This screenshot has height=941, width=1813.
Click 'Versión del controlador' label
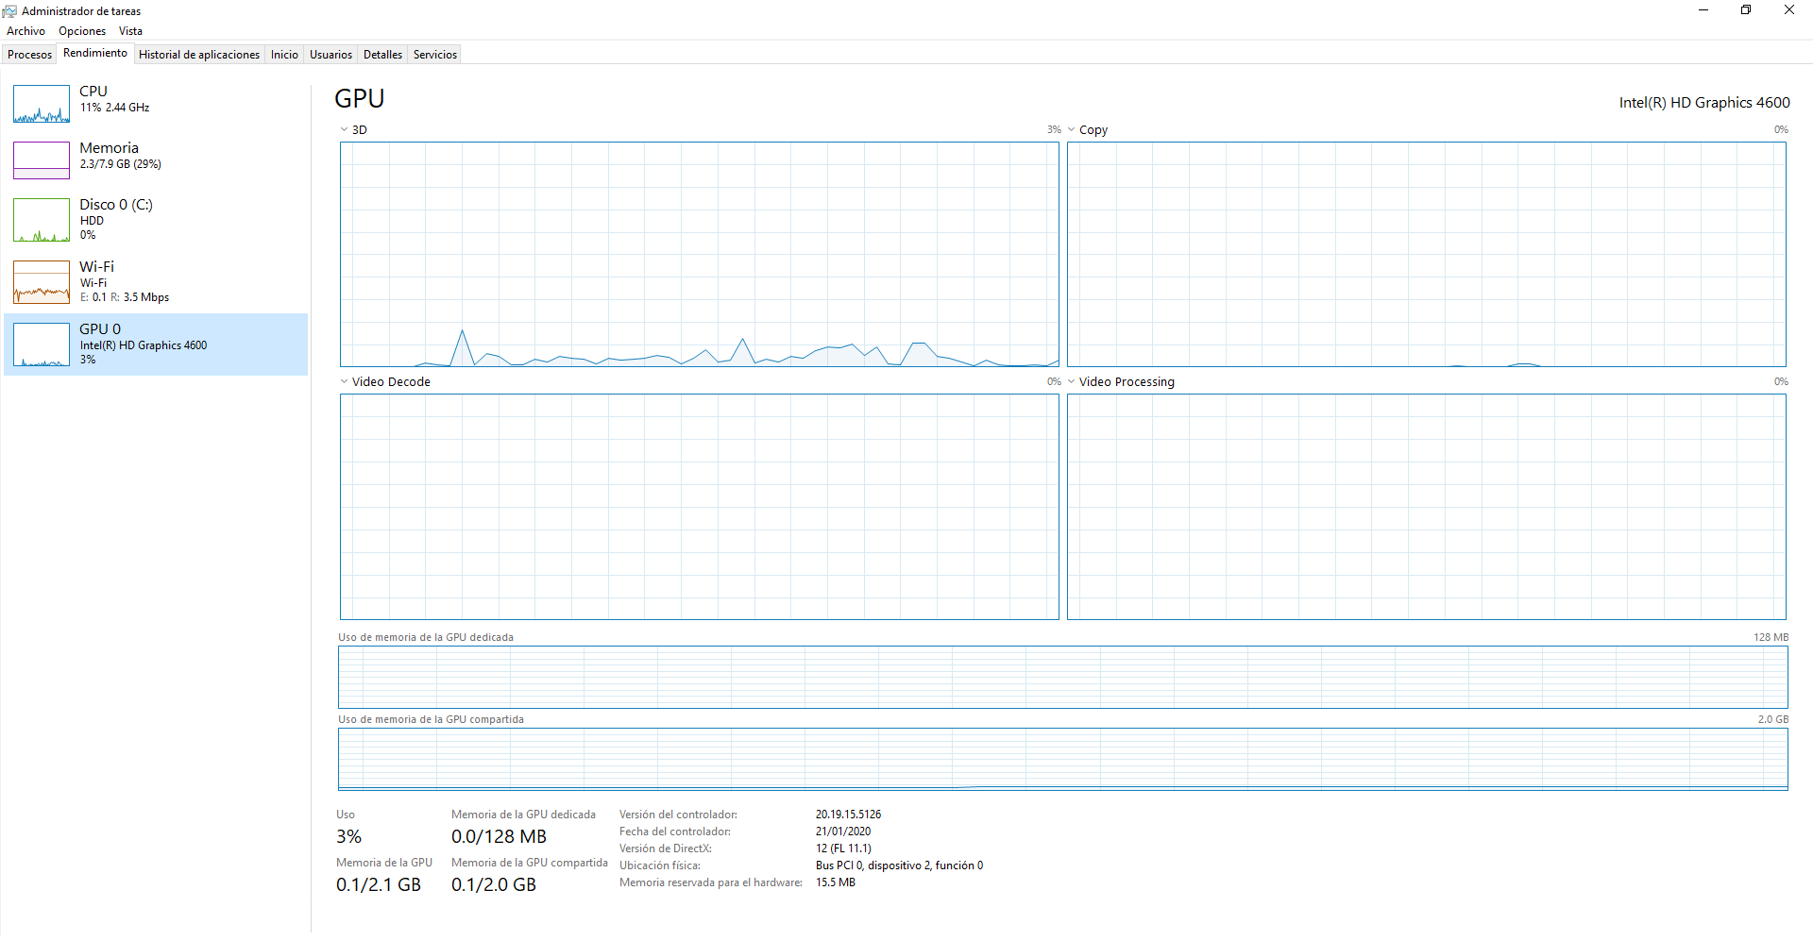[x=678, y=815]
